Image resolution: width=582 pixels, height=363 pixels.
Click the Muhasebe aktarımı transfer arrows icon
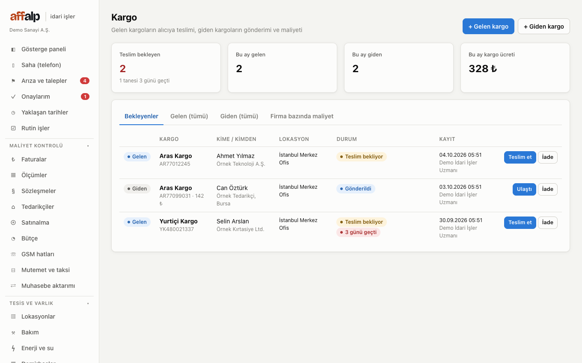coord(13,286)
